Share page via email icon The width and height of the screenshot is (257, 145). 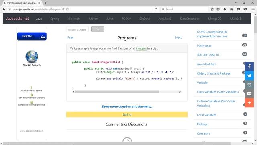tap(249, 94)
